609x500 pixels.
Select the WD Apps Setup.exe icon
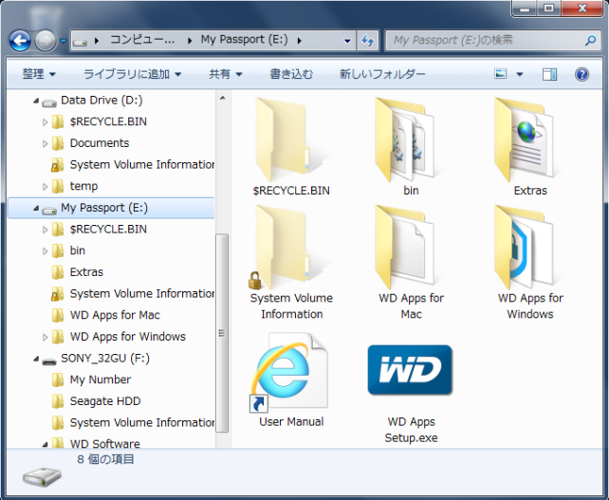point(410,370)
